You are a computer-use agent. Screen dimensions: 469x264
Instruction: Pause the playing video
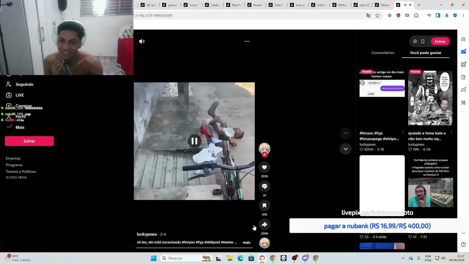(194, 141)
